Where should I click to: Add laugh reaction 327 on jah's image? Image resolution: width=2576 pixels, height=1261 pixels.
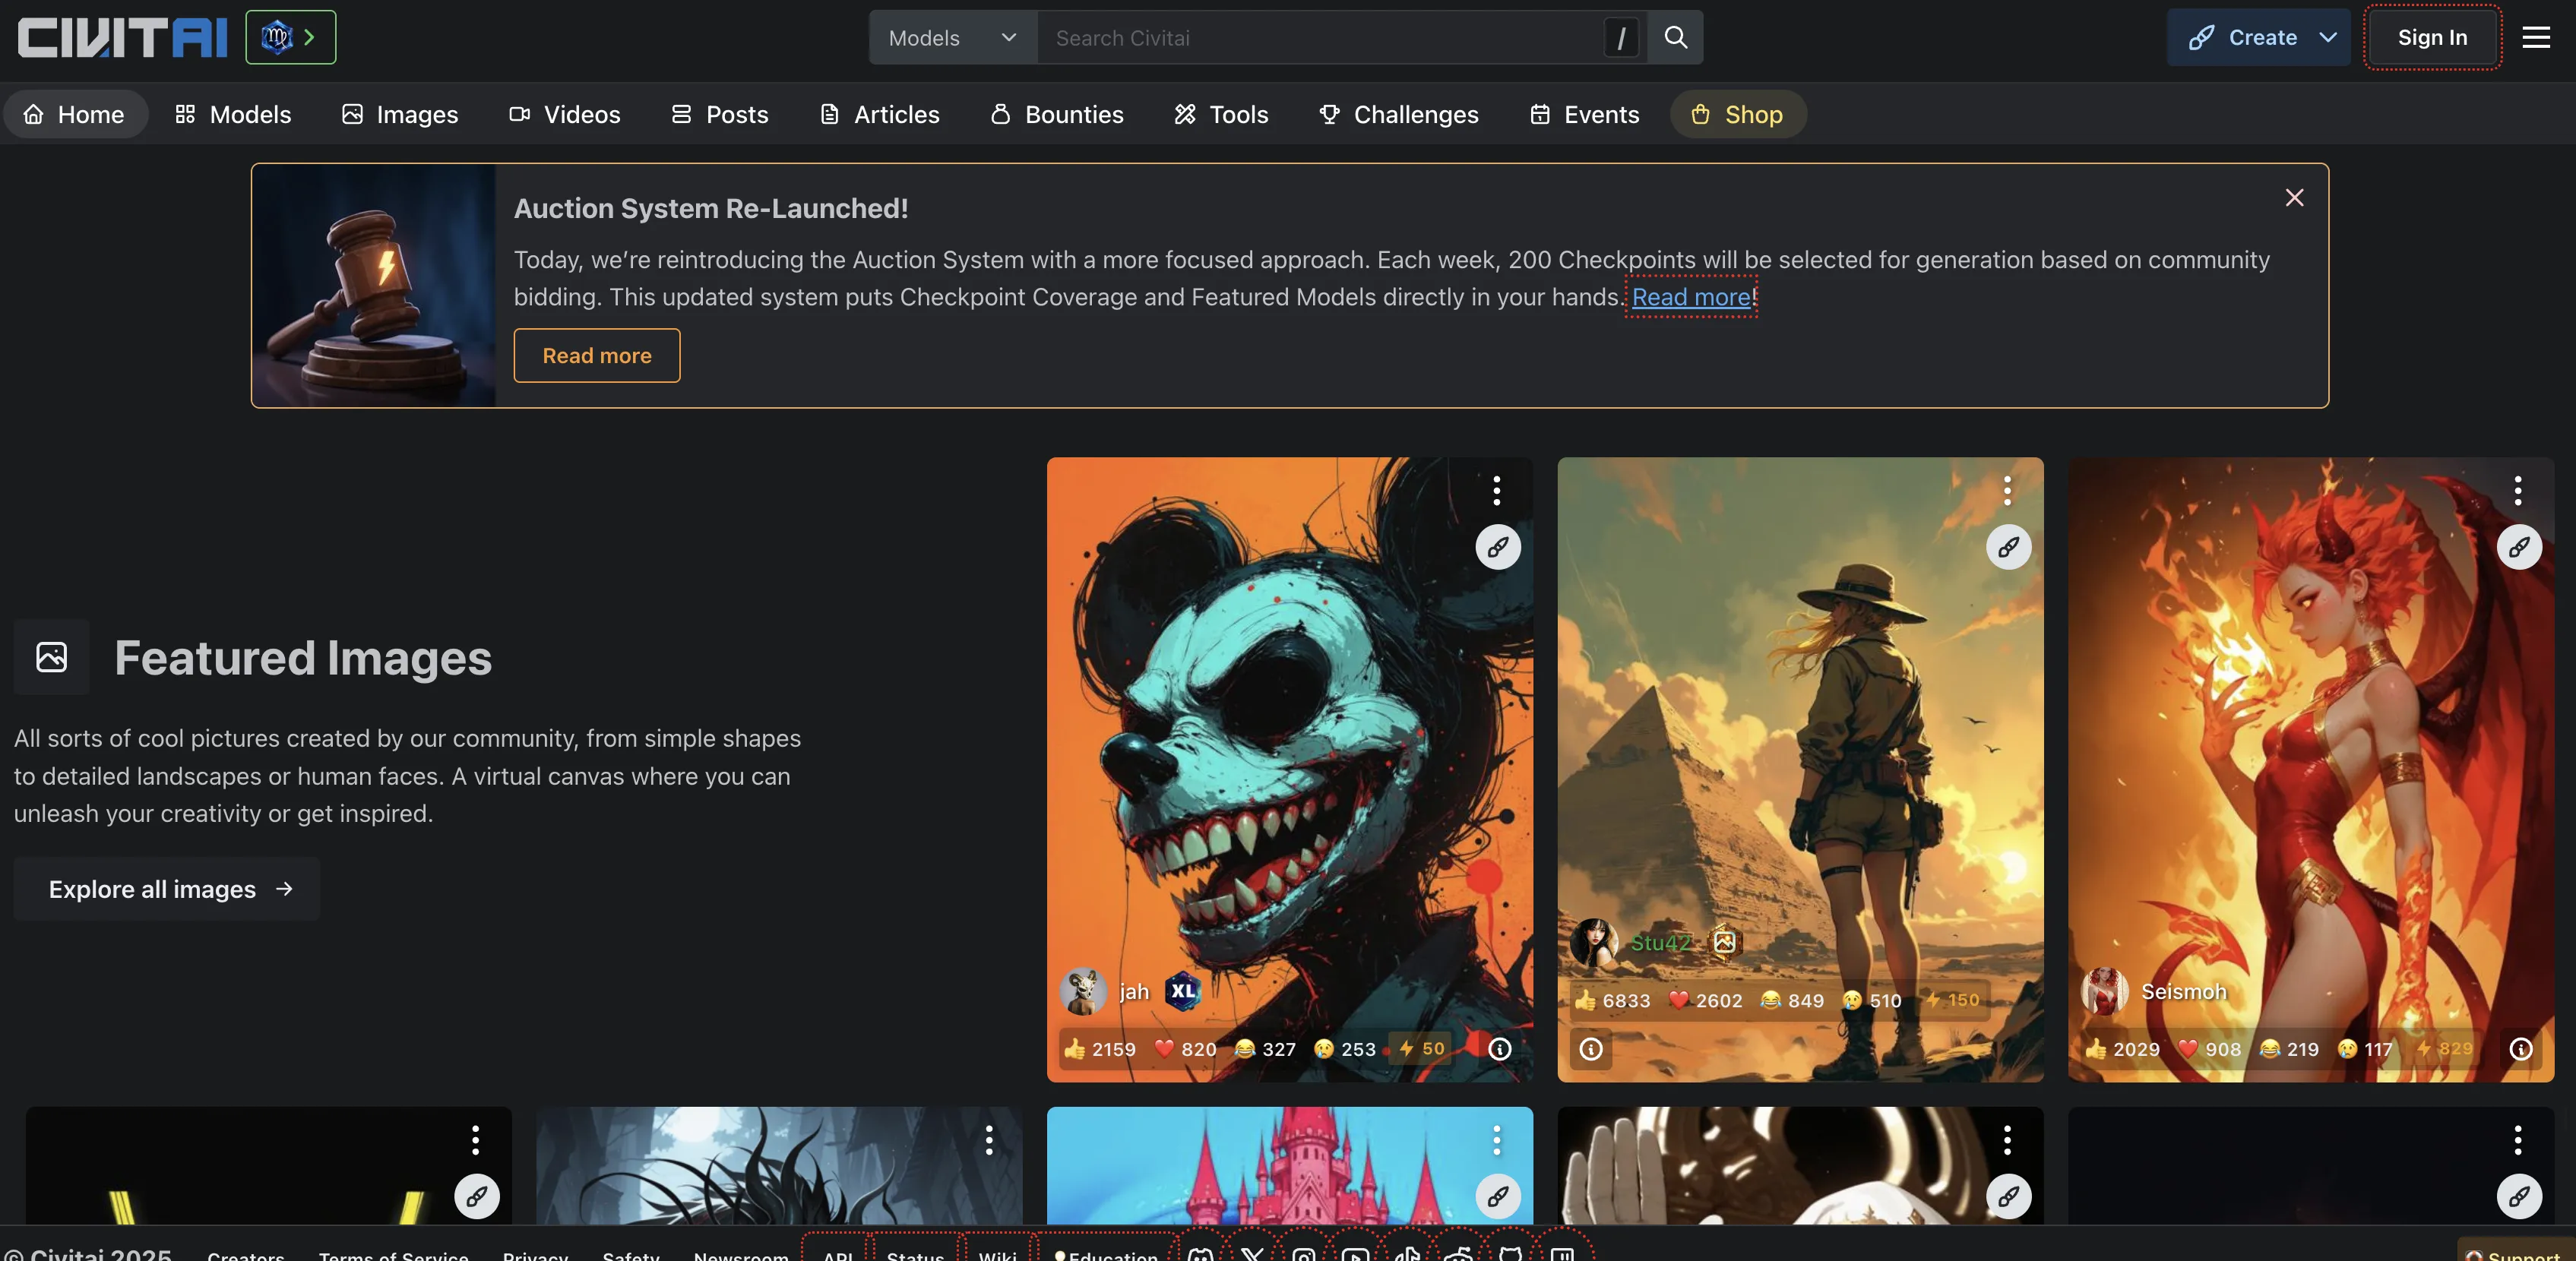coord(1265,1048)
